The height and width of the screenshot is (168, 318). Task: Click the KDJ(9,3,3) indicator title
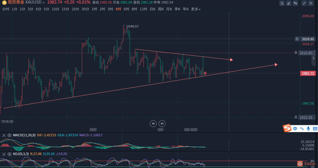tap(21, 154)
